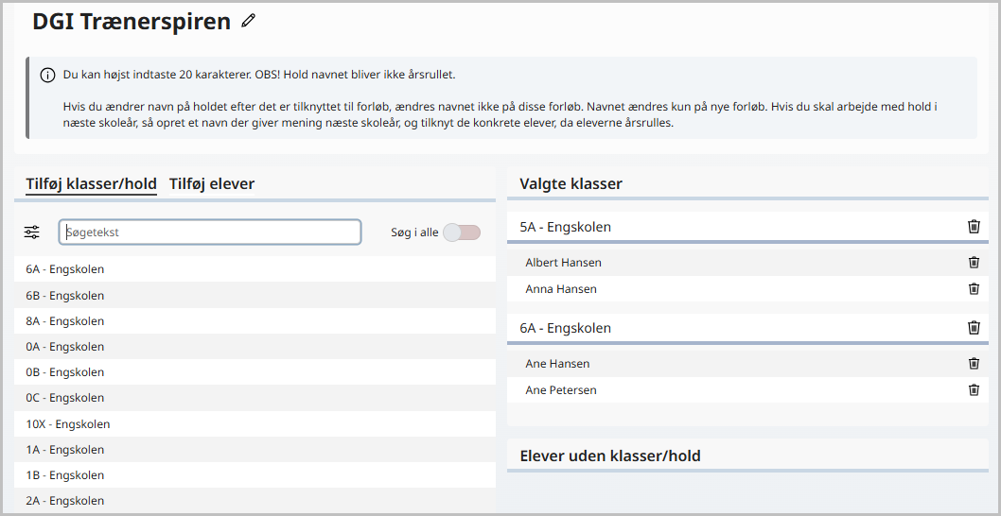Add 1A - Engskolen from the class list
This screenshot has width=1001, height=516.
[x=255, y=450]
